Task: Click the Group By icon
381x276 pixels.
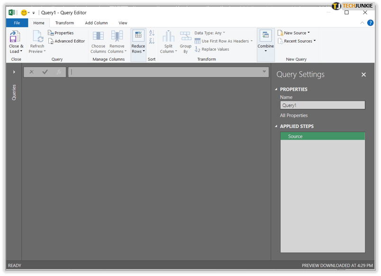Action: tap(185, 36)
